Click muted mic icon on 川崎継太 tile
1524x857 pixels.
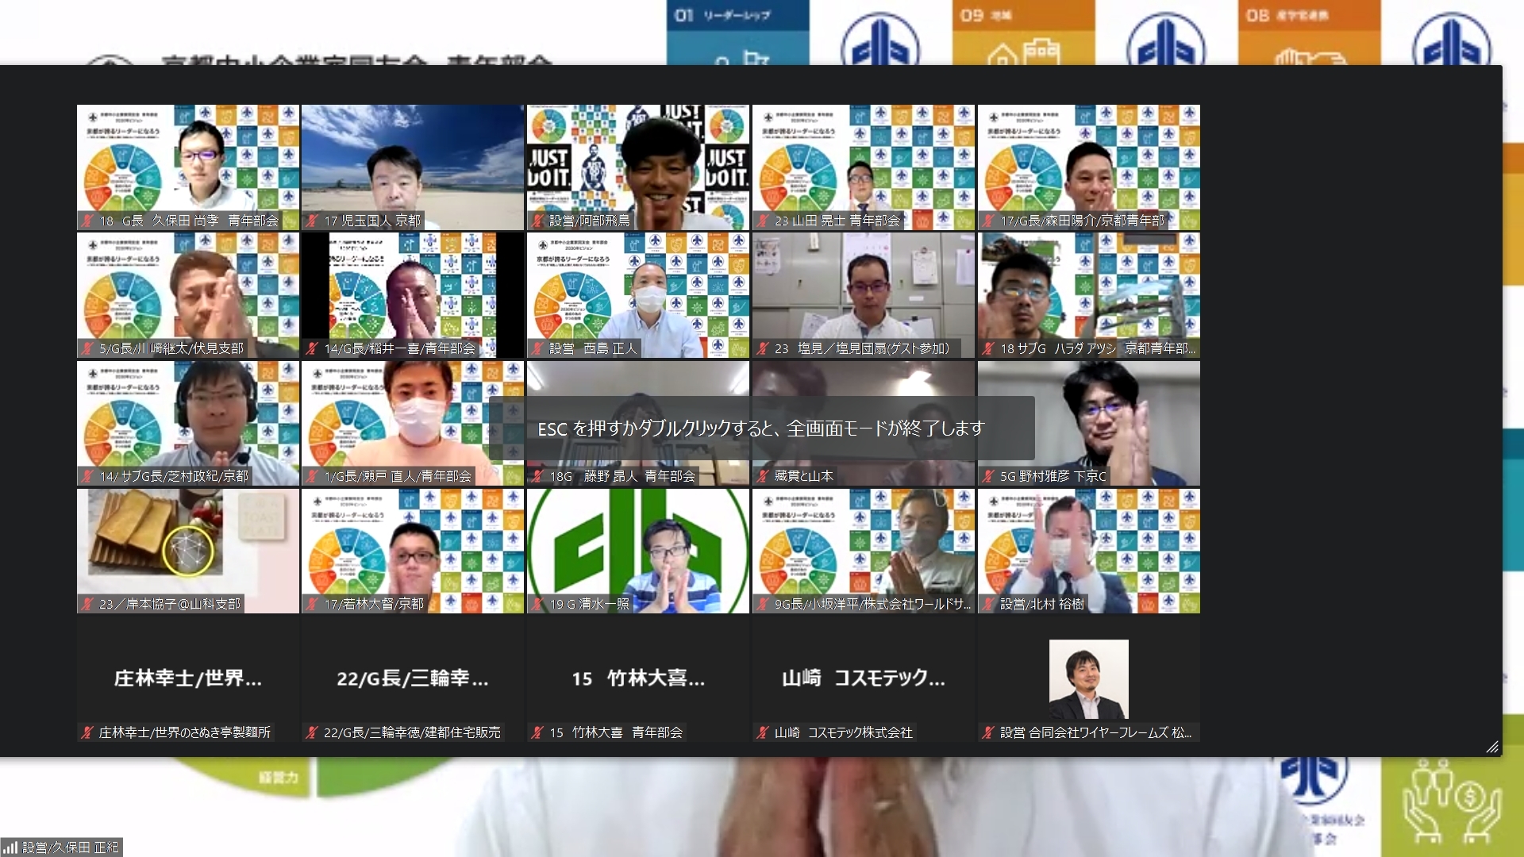click(x=87, y=348)
